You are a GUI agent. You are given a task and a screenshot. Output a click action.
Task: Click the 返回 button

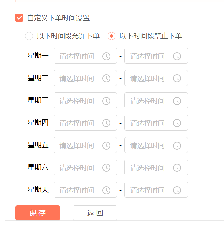tap(95, 213)
